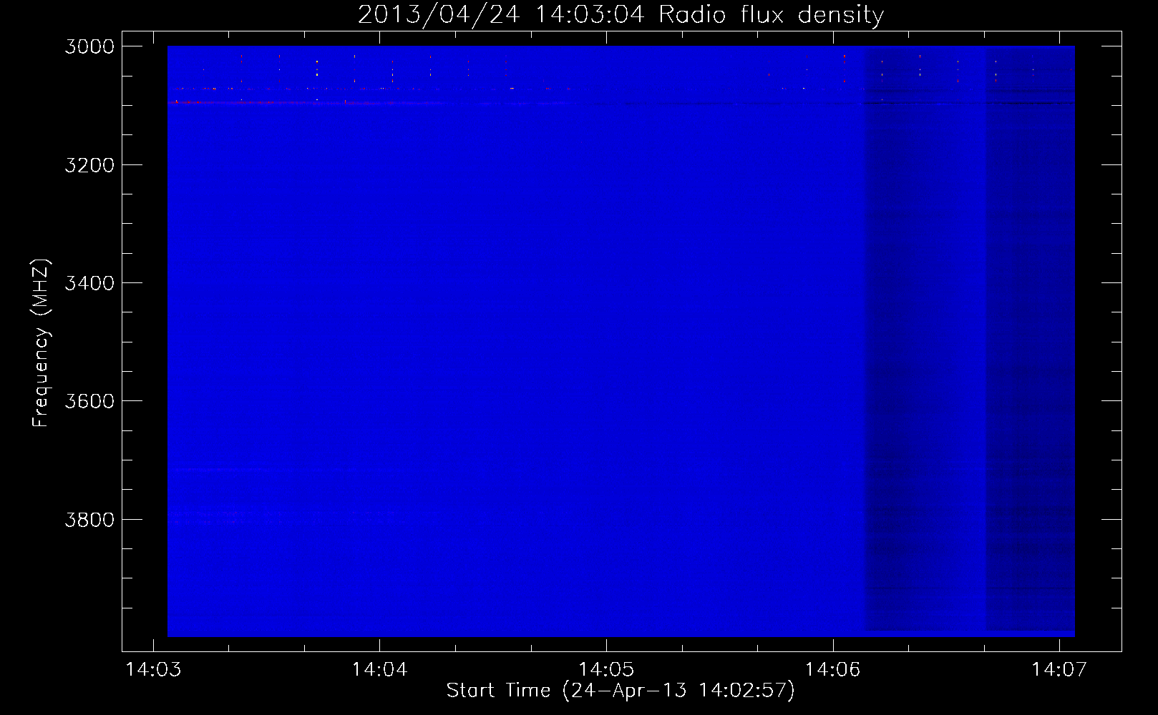Click the 14:03 time tick label
This screenshot has height=715, width=1158.
click(x=153, y=670)
